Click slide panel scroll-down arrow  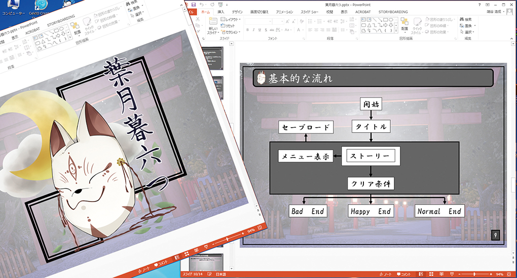[x=232, y=268]
